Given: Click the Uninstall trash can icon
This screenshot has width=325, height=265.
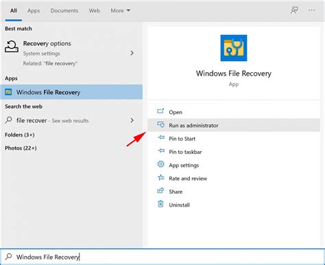Looking at the screenshot, I should [x=160, y=204].
